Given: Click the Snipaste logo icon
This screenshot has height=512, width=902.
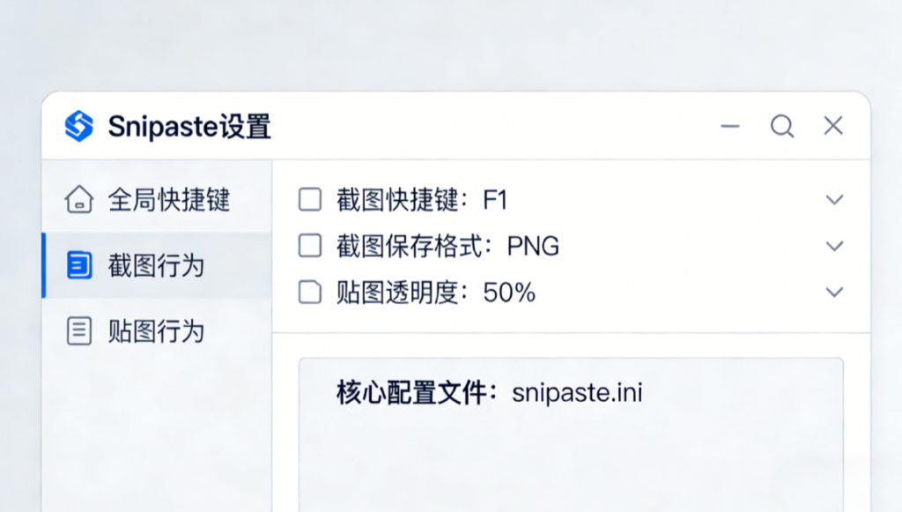Looking at the screenshot, I should click(x=78, y=126).
